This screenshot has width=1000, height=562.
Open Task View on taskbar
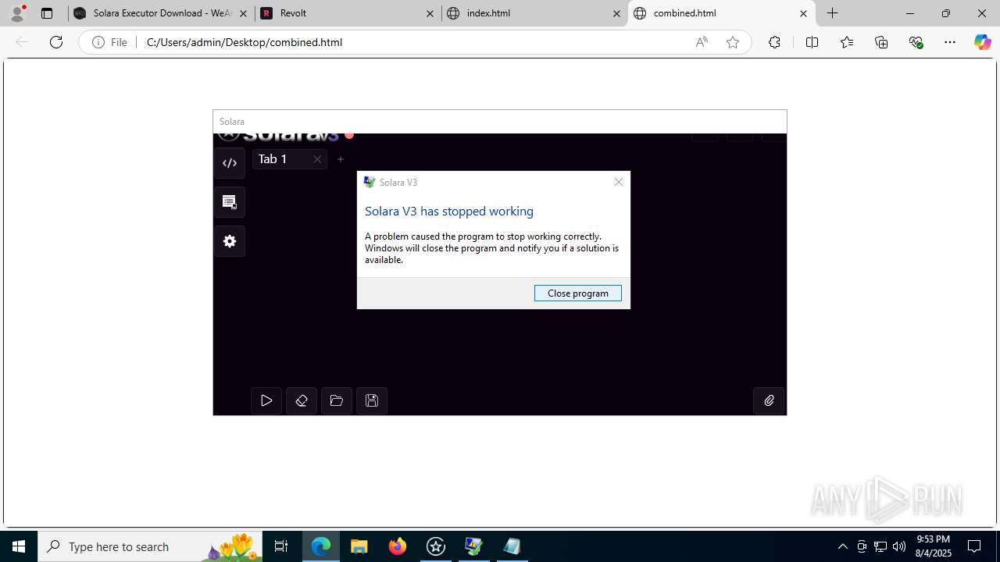[x=281, y=546]
